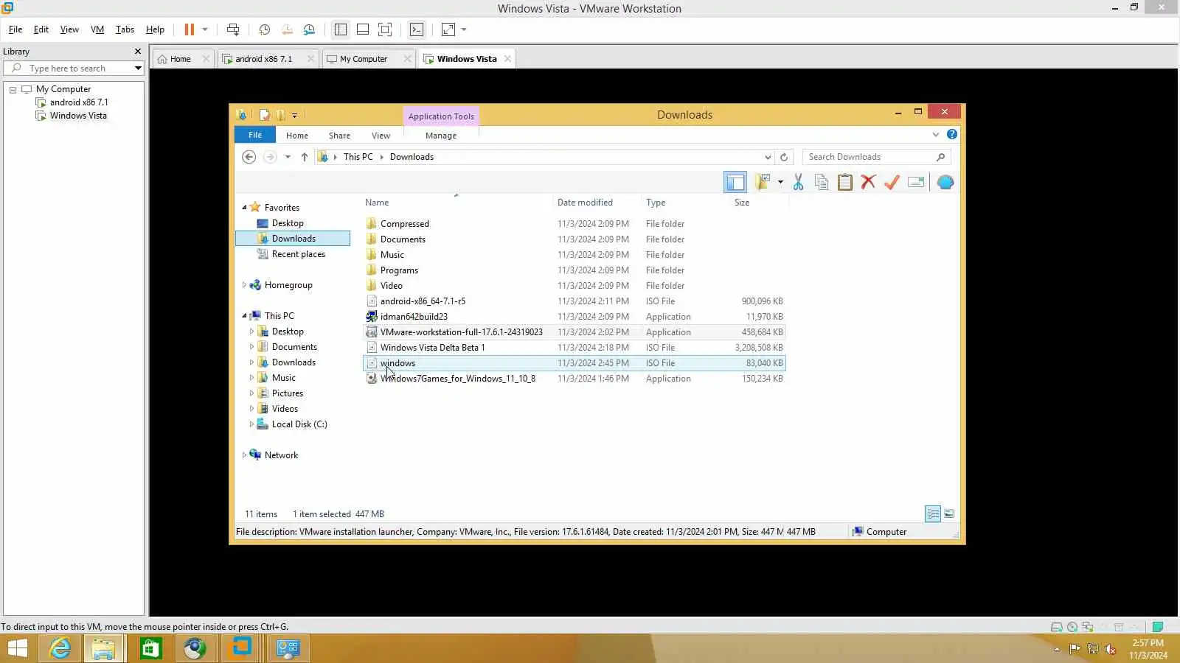Refresh the Downloads folder listing
This screenshot has width=1180, height=663.
[784, 157]
